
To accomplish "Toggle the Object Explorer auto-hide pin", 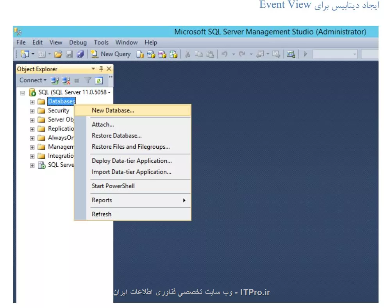I will pos(101,69).
